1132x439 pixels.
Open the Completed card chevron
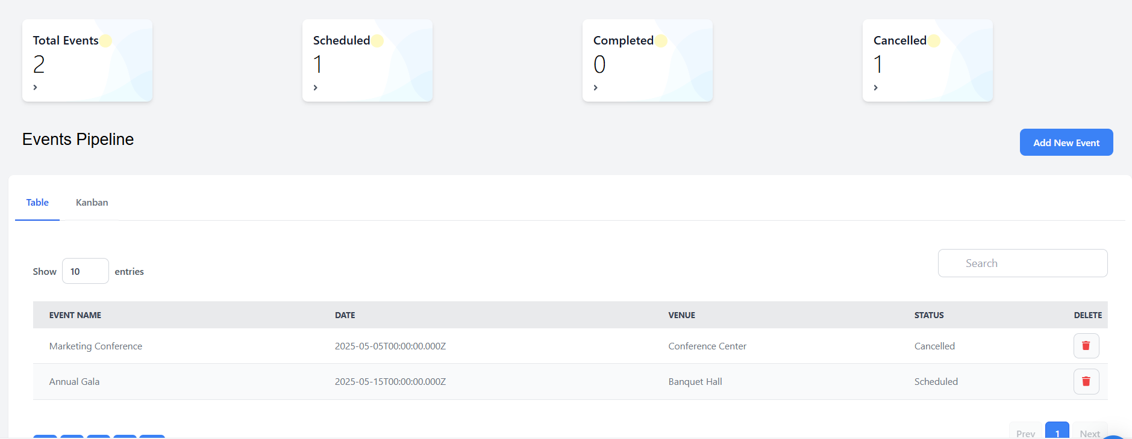(x=596, y=87)
